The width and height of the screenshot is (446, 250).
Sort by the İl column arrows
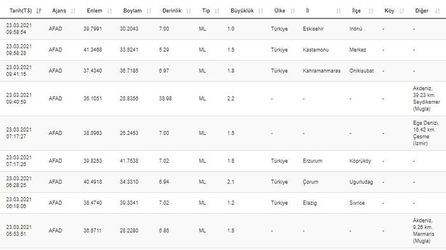coord(338,11)
